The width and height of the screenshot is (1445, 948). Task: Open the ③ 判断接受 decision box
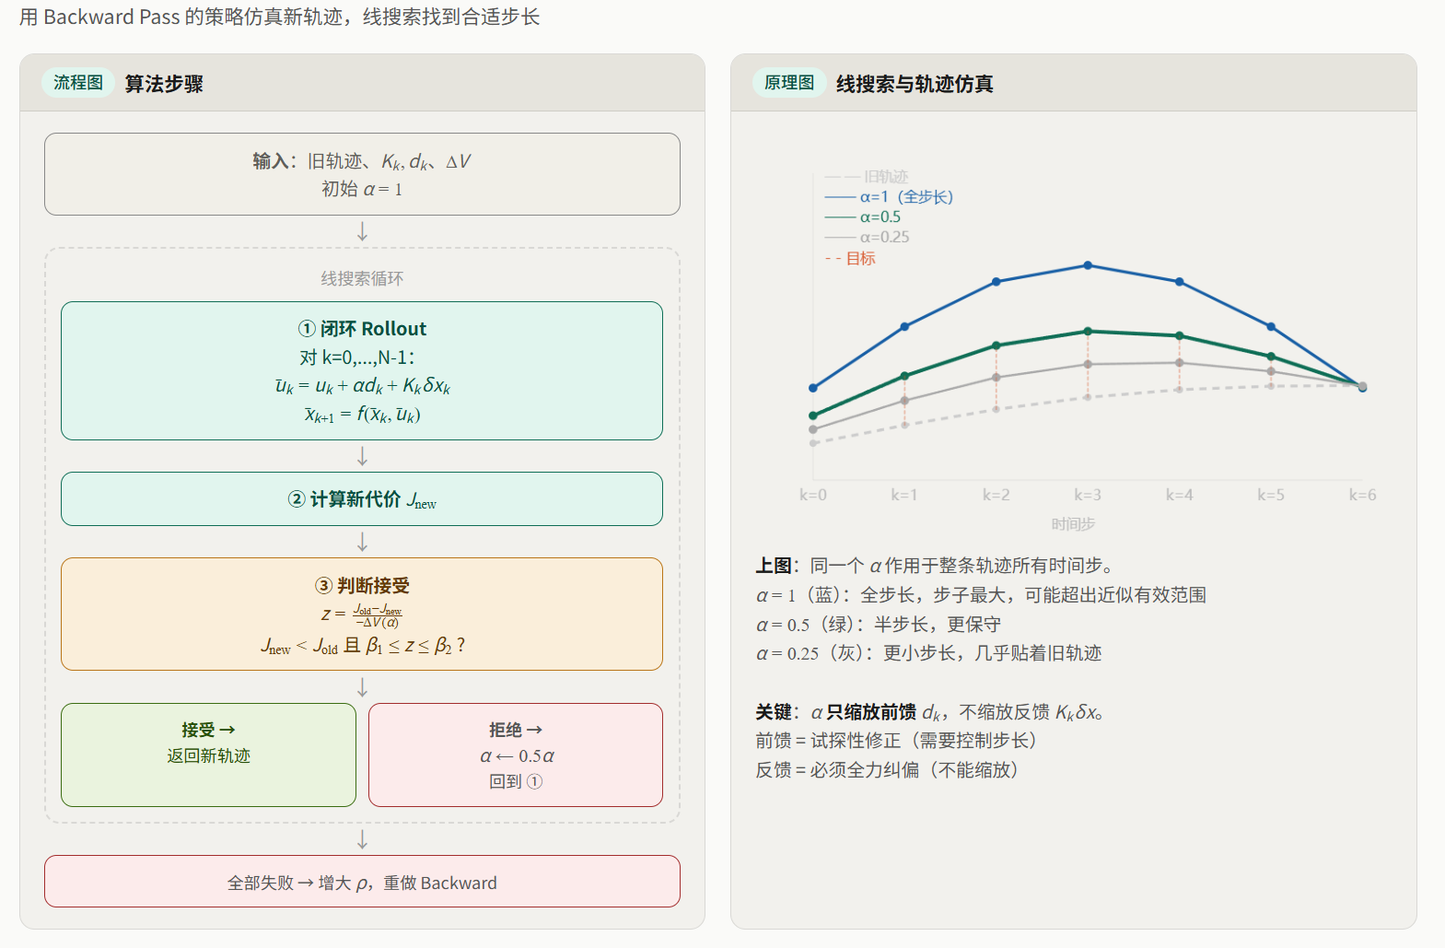pos(362,614)
